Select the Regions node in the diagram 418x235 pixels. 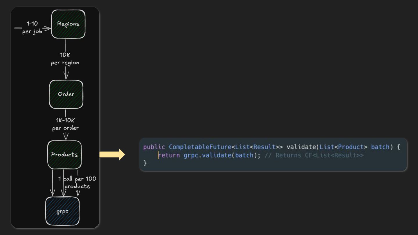coord(68,24)
